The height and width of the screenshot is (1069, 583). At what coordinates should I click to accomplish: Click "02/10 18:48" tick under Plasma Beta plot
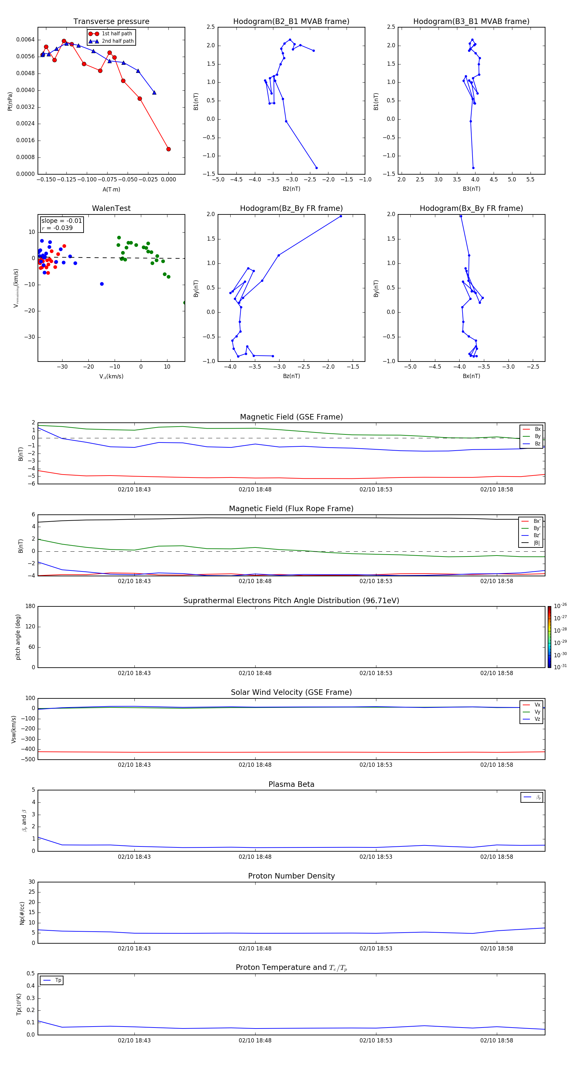click(255, 856)
